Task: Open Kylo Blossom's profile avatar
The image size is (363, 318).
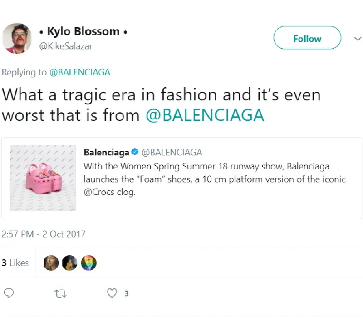Action: tap(17, 38)
